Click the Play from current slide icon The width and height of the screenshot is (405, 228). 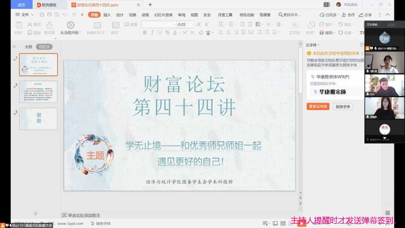pos(70,25)
